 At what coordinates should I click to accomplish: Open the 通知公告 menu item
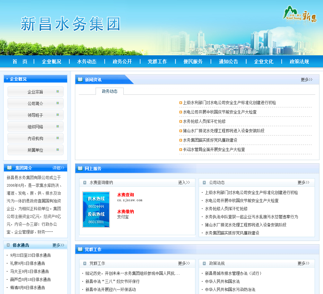tap(228, 61)
